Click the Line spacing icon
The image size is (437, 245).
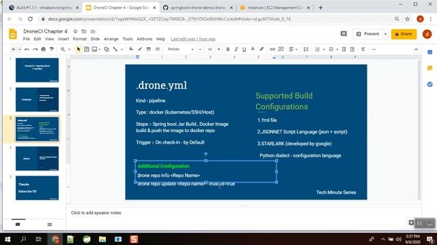pos(306,50)
